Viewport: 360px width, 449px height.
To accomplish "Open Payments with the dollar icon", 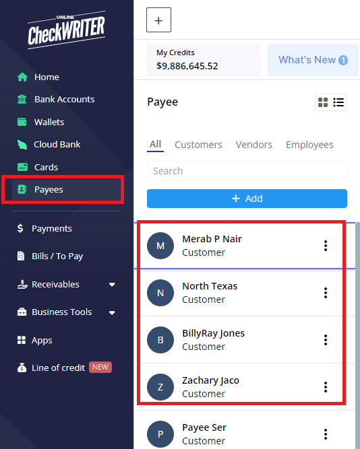I will (44, 228).
